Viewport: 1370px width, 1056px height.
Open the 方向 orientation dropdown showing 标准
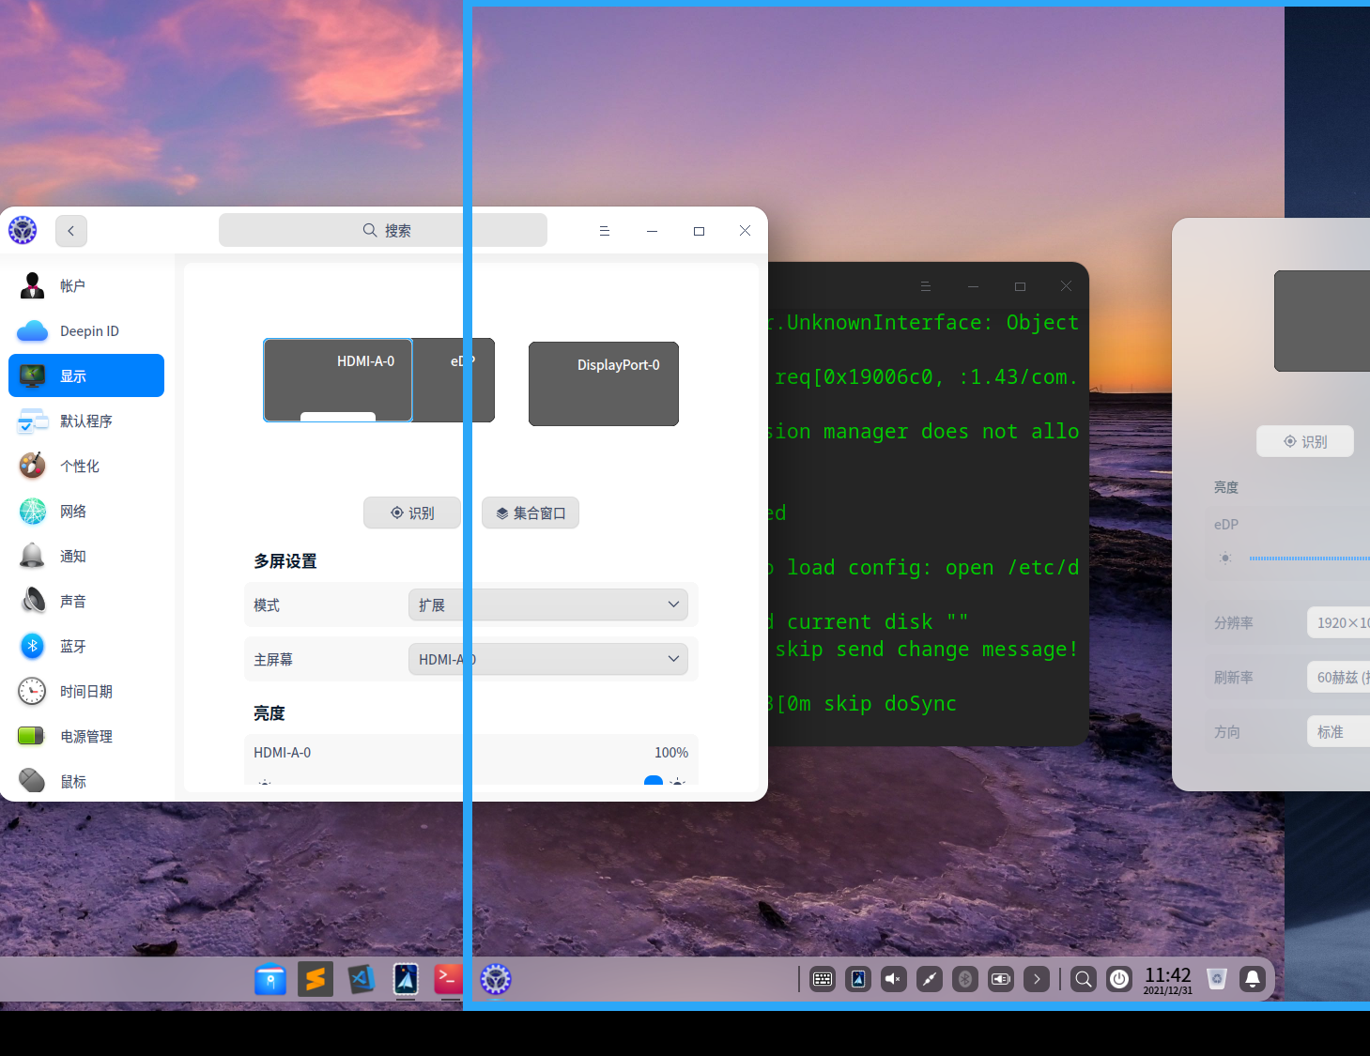click(x=1339, y=731)
